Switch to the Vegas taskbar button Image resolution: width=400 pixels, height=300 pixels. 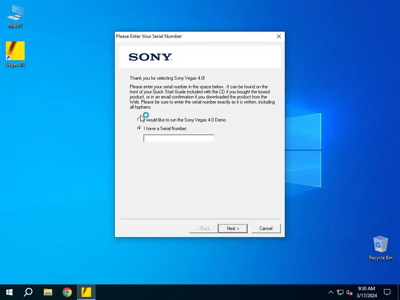click(86, 292)
